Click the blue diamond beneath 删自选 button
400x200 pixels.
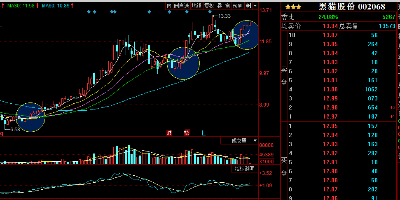(x=187, y=12)
